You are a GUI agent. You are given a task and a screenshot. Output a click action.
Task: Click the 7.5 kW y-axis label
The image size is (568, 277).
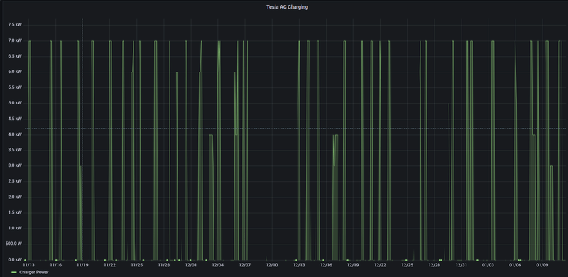point(15,25)
